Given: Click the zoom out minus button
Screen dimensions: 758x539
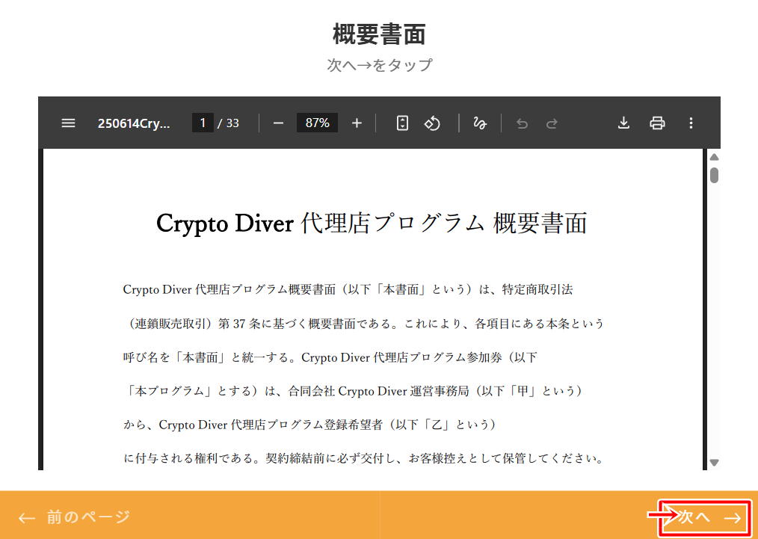Looking at the screenshot, I should (x=278, y=123).
